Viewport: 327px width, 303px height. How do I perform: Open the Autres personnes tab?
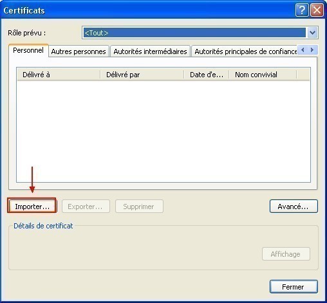(79, 51)
